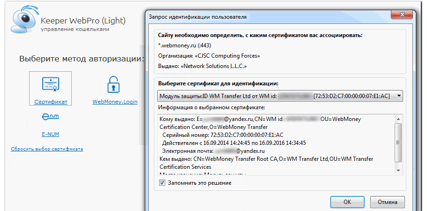
Task: Click the Серийный номер line in certificate info
Action: point(223,135)
